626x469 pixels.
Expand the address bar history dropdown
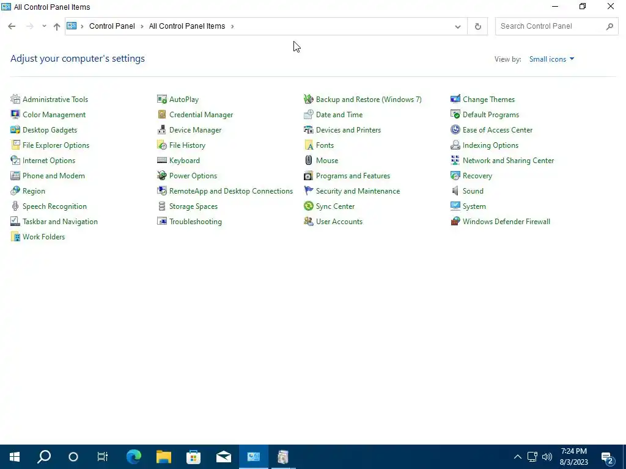tap(457, 26)
